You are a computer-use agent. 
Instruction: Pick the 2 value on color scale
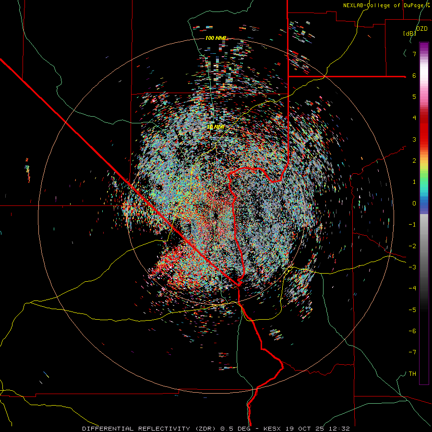(414, 161)
